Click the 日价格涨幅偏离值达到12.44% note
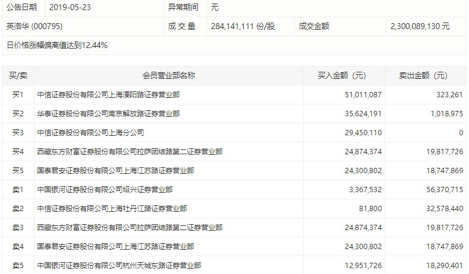Image resolution: width=469 pixels, height=274 pixels. pos(57,45)
